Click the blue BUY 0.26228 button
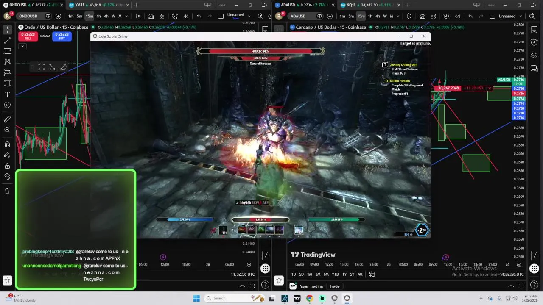The image size is (543, 305). (62, 36)
